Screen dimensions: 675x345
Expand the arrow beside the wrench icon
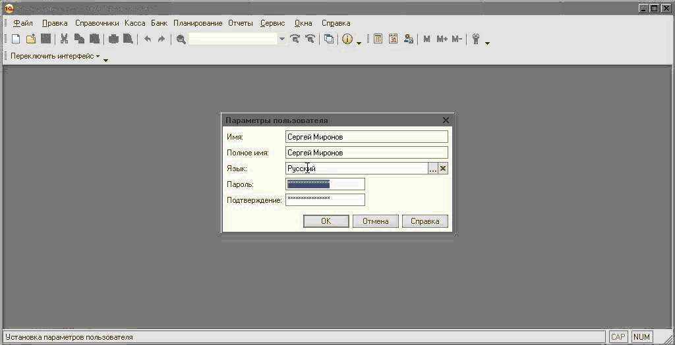[x=487, y=43]
